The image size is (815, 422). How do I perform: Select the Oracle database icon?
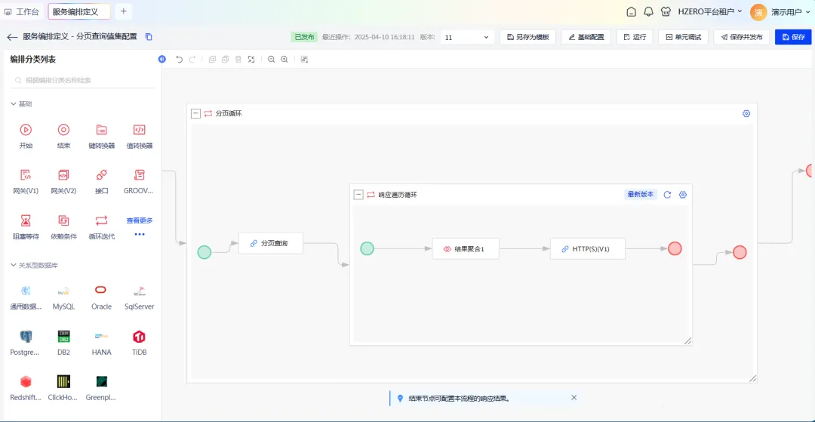[101, 290]
